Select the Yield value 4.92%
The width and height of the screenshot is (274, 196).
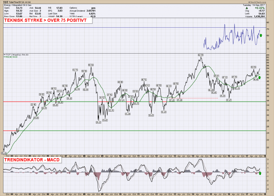click(92, 13)
